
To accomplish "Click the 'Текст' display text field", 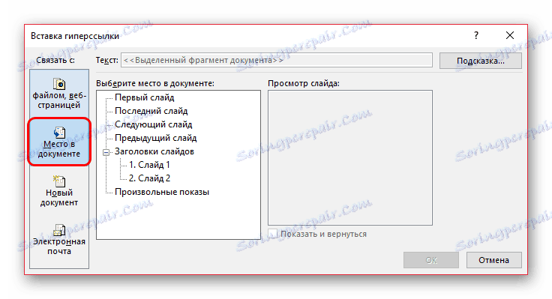I will click(277, 60).
